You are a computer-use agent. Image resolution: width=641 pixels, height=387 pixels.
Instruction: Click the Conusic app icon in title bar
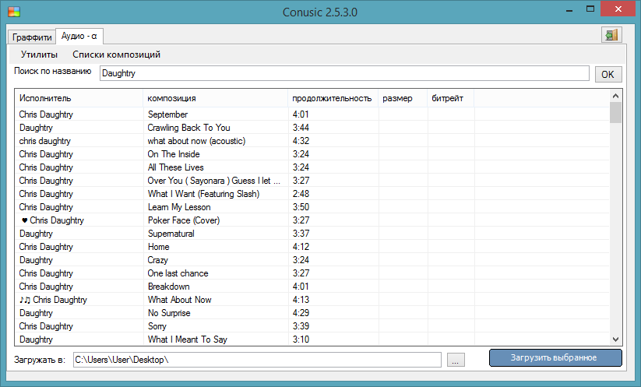14,12
